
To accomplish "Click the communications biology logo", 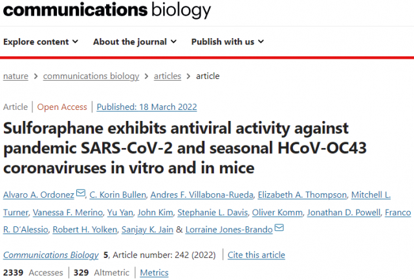I will [x=107, y=10].
